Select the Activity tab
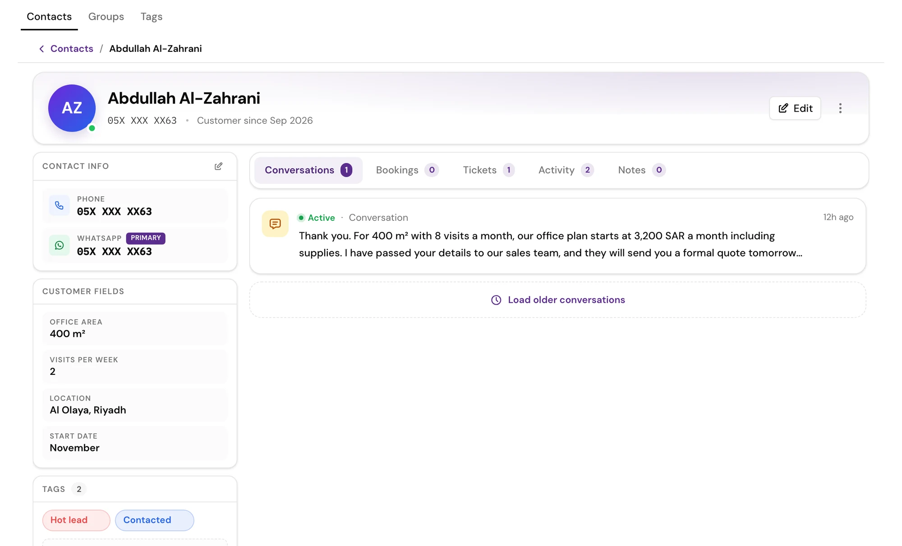The height and width of the screenshot is (546, 902). 566,170
